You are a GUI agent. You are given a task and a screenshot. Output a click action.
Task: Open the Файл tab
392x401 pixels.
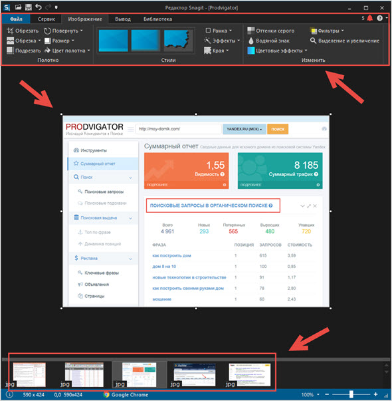pyautogui.click(x=16, y=19)
